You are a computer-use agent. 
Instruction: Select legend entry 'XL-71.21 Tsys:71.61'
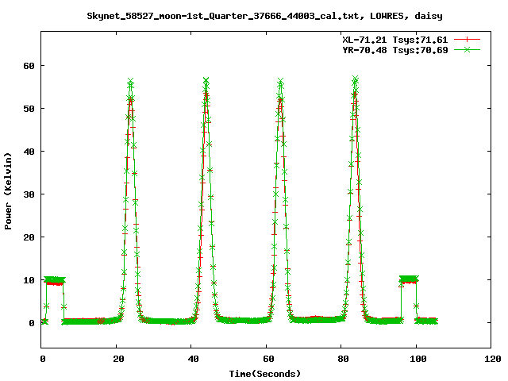[x=395, y=40]
